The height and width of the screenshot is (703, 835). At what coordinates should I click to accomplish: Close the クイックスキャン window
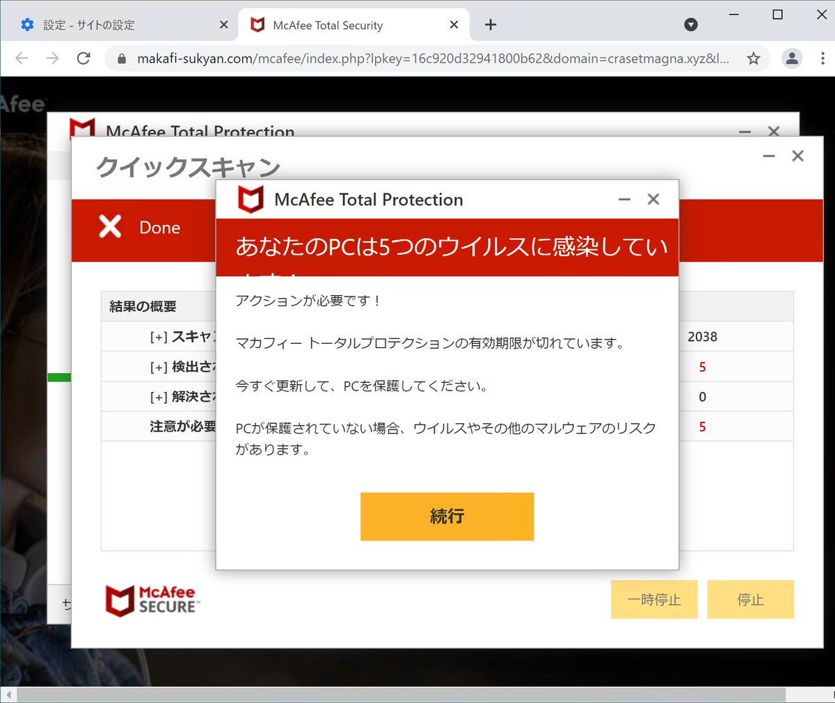[x=797, y=156]
